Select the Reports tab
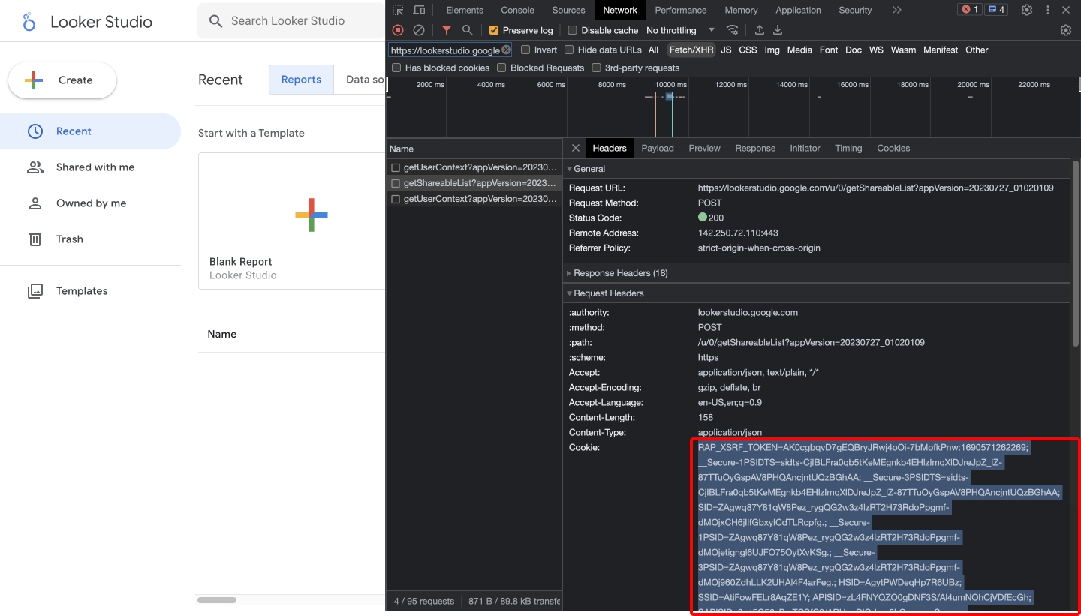Screen dimensions: 1081x616 301,80
